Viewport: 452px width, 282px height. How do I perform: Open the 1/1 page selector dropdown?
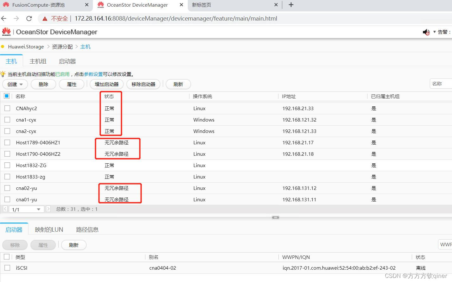[27, 209]
